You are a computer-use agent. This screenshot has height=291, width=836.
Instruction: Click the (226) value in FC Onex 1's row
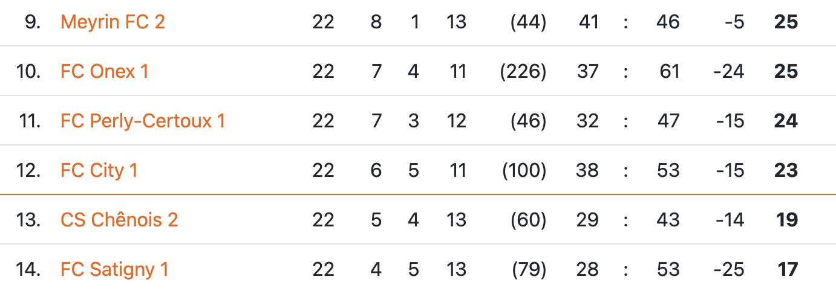click(523, 72)
